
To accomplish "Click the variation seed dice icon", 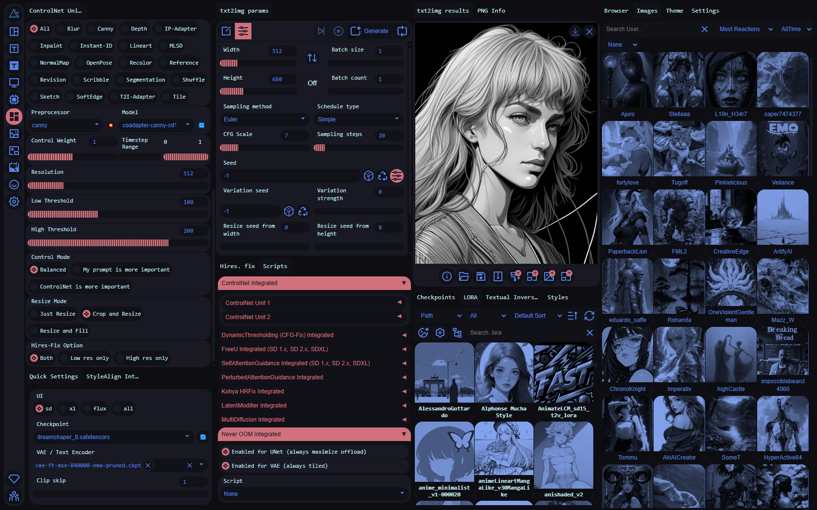I will click(289, 211).
